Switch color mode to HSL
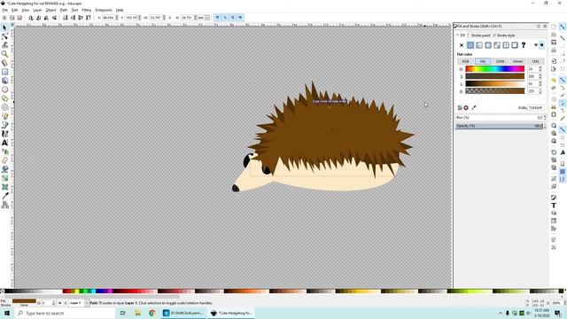The height and width of the screenshot is (319, 567). point(483,61)
